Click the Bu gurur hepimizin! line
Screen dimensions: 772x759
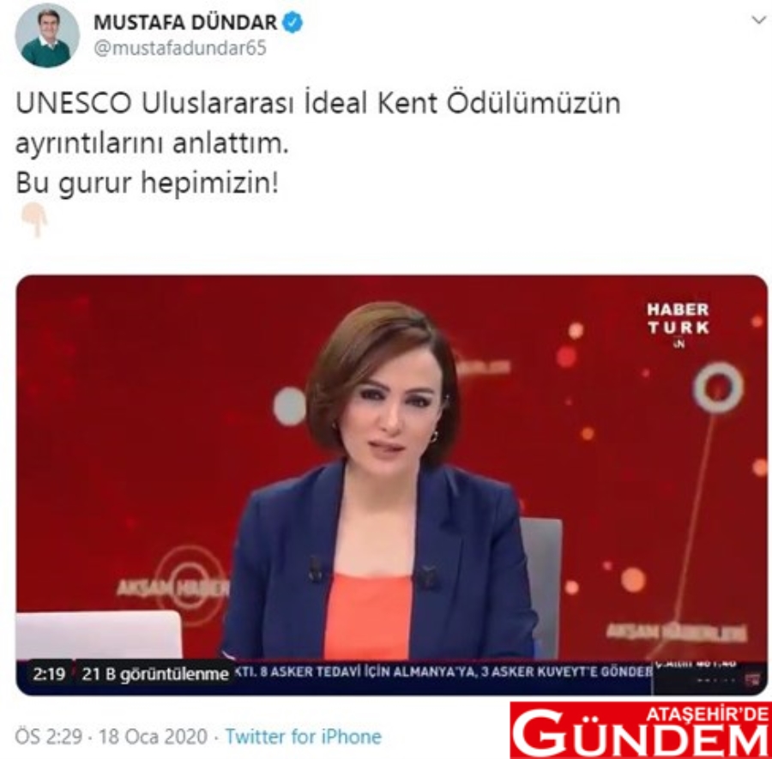(x=148, y=183)
